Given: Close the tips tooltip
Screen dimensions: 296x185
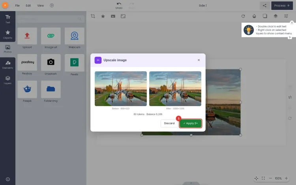Looking at the screenshot, I should pyautogui.click(x=292, y=22).
